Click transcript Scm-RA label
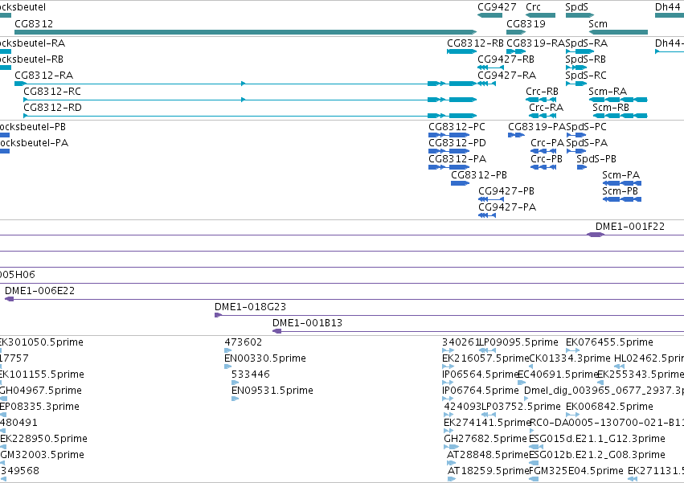The height and width of the screenshot is (483, 684). [x=608, y=91]
